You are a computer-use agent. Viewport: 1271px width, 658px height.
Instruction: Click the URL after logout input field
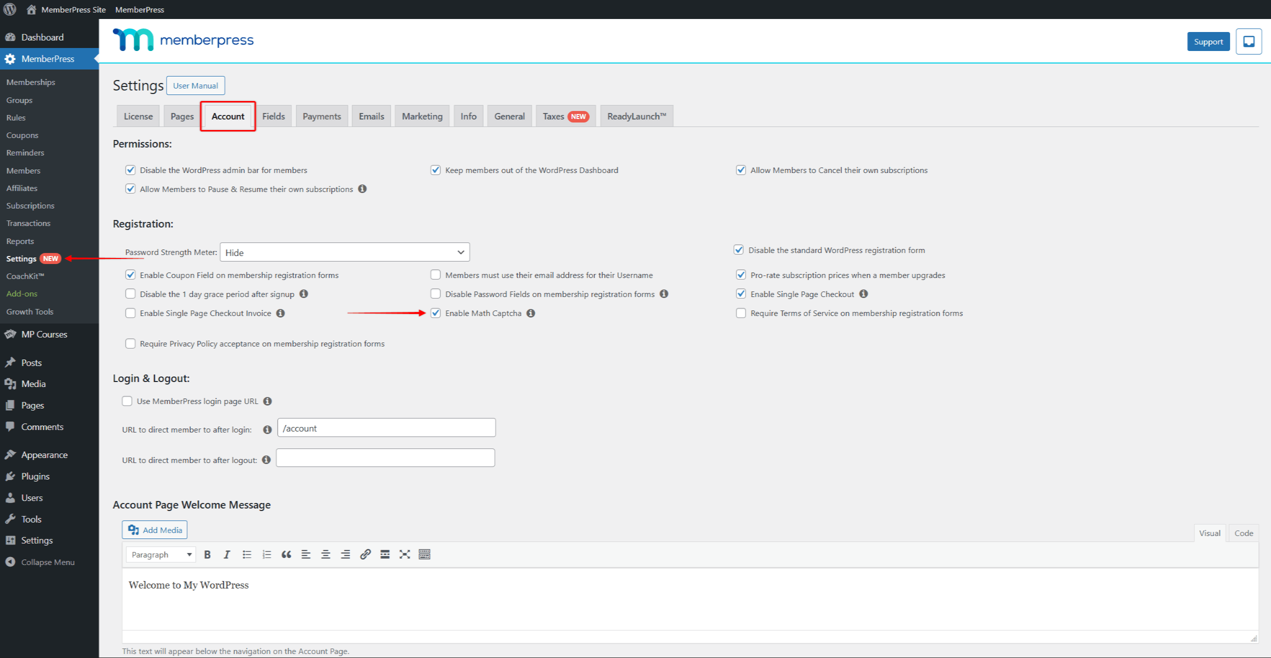[385, 458]
